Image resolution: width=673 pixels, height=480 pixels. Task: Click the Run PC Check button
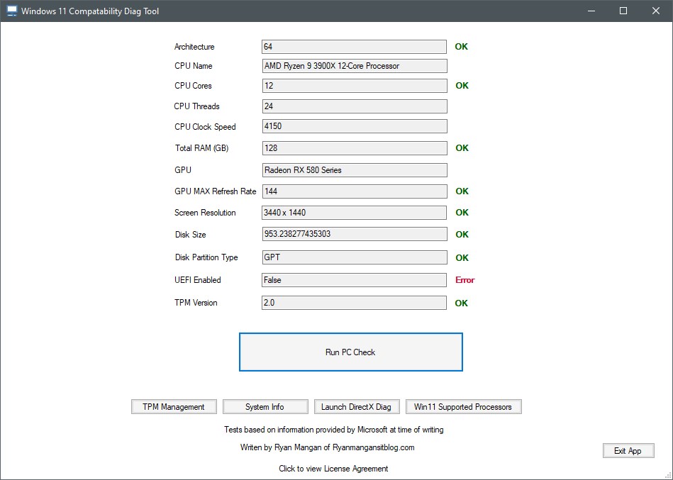pyautogui.click(x=350, y=352)
